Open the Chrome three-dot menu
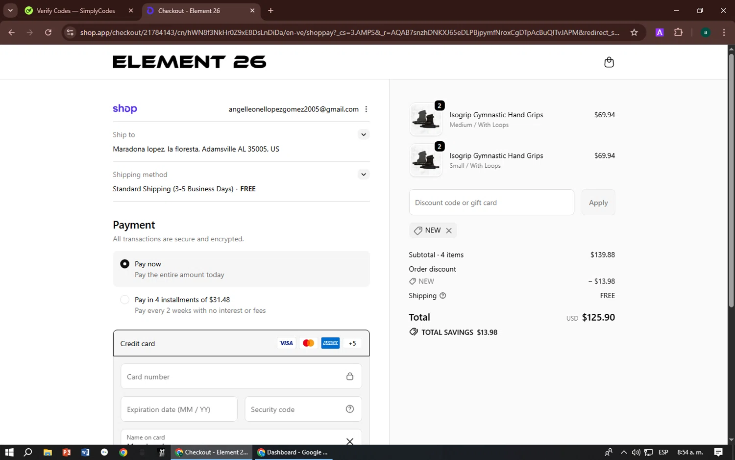Image resolution: width=735 pixels, height=460 pixels. pyautogui.click(x=724, y=32)
